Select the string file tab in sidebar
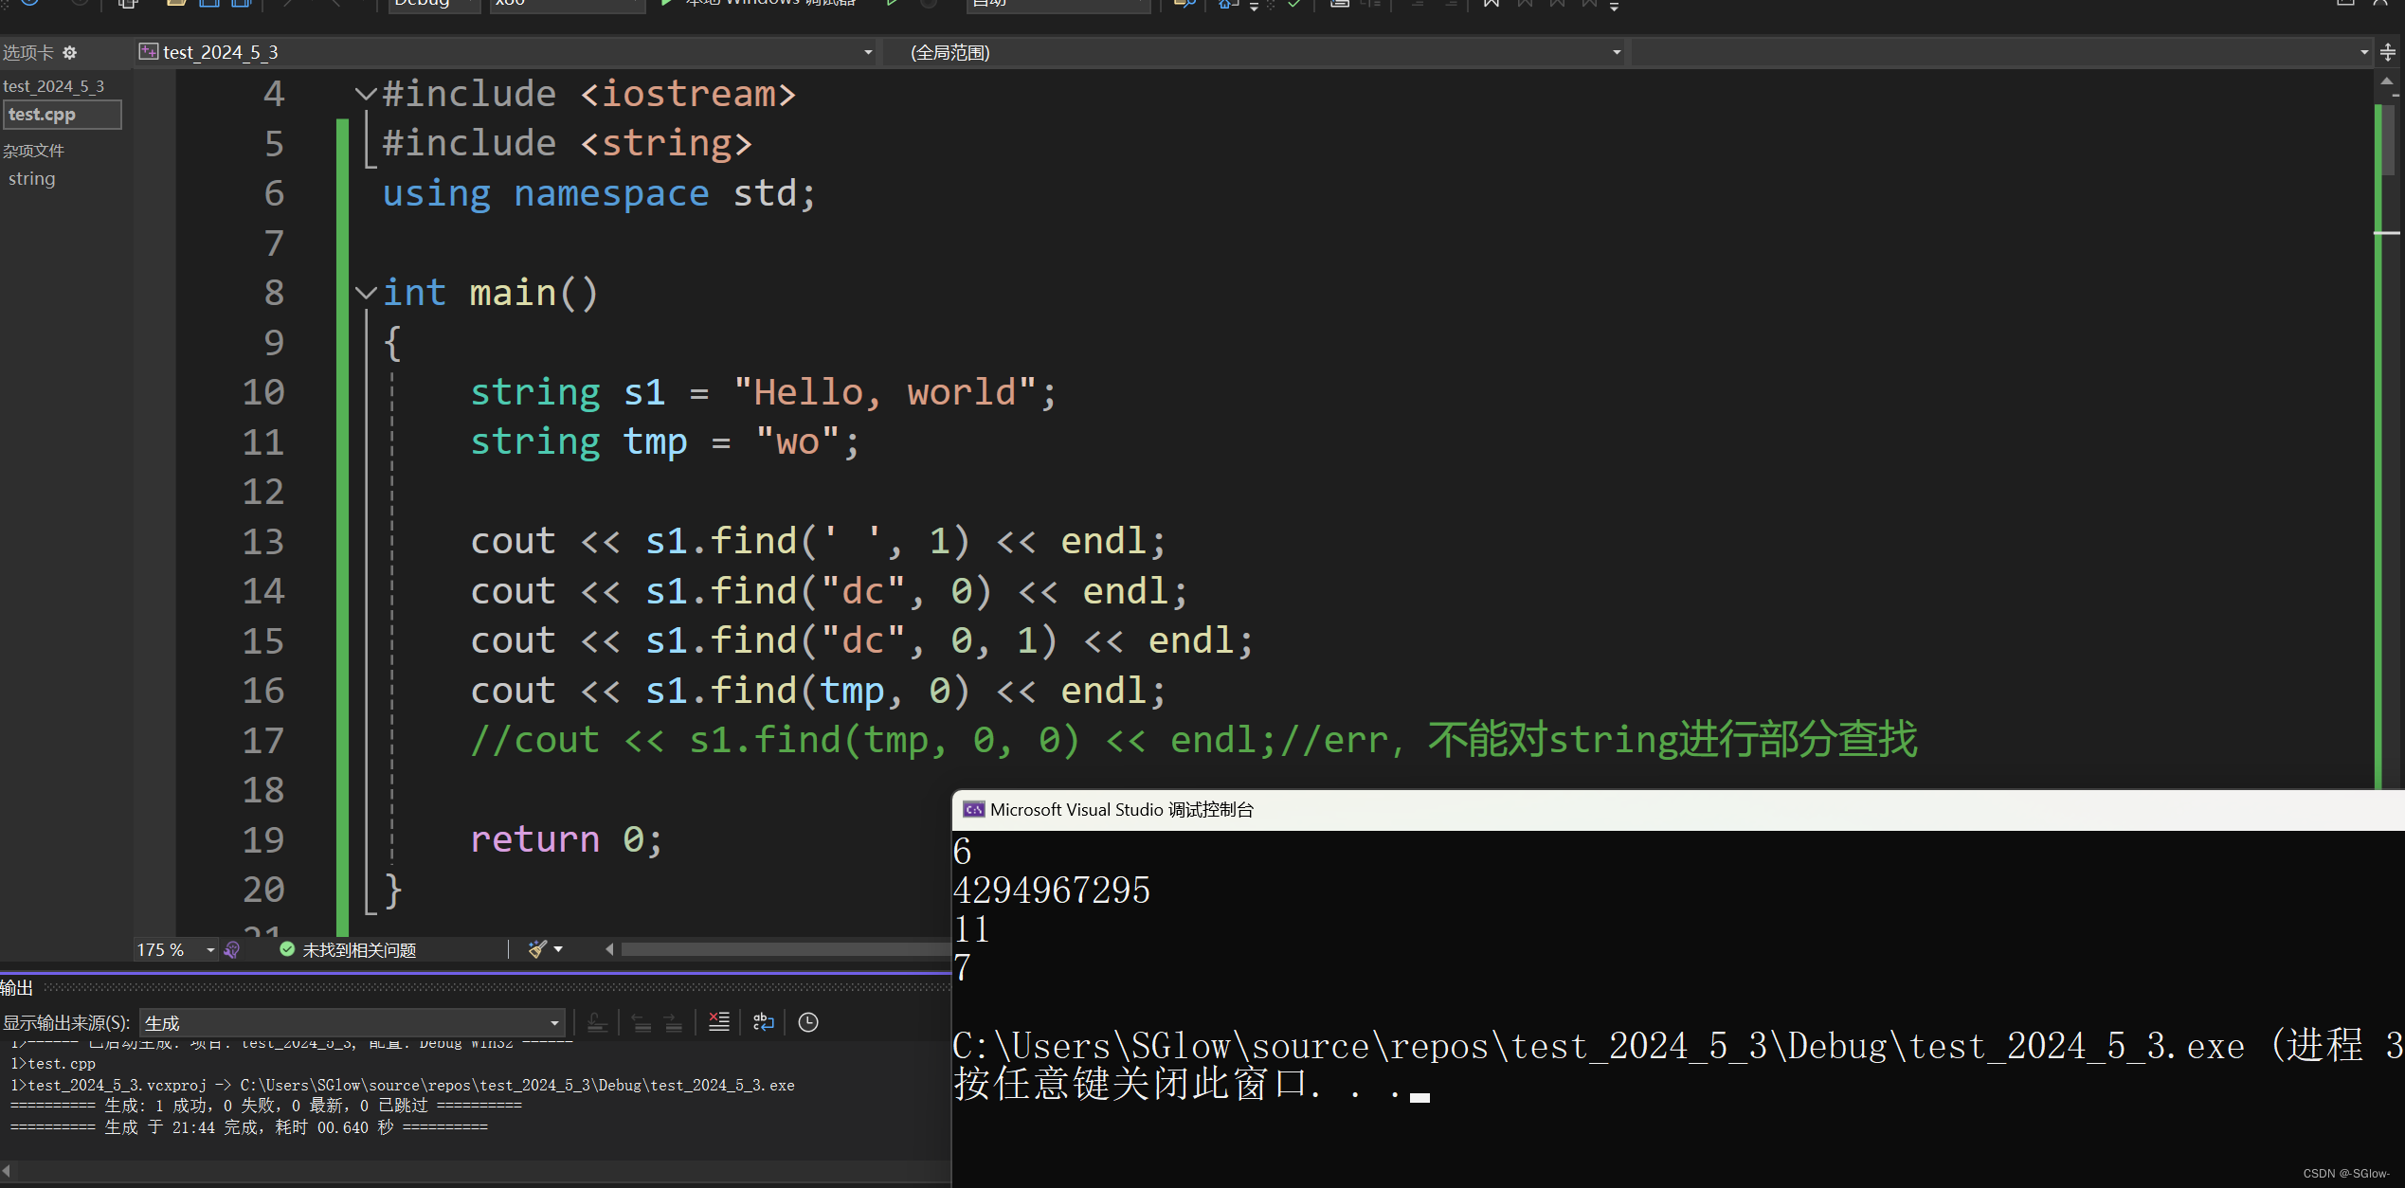 point(32,178)
